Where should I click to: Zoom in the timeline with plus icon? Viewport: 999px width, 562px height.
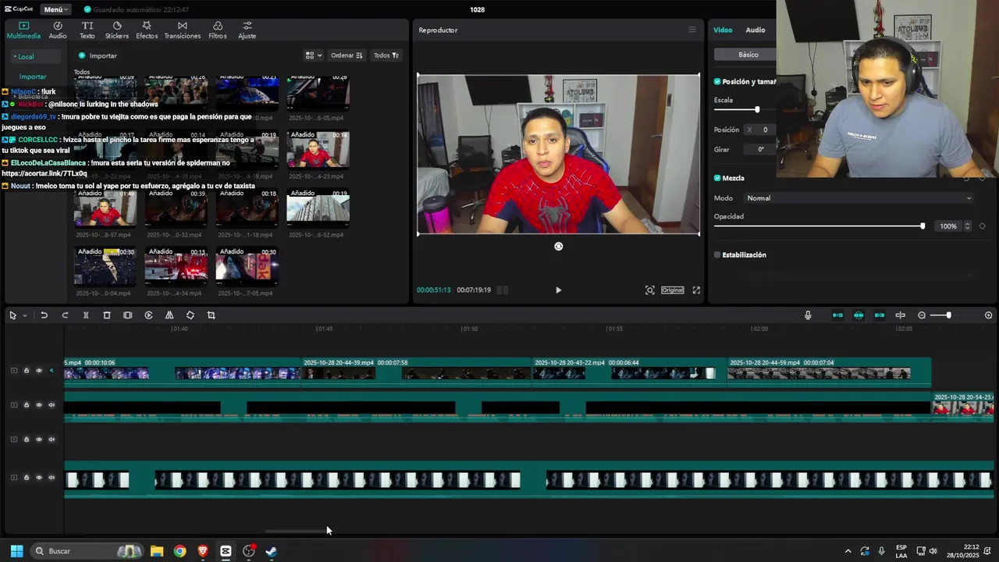pyautogui.click(x=989, y=315)
